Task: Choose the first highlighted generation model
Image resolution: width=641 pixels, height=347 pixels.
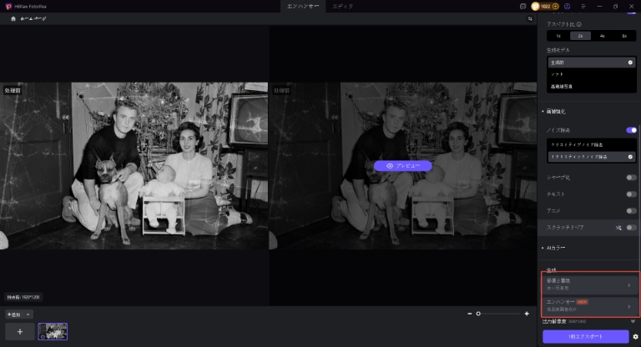Action: tap(592, 63)
